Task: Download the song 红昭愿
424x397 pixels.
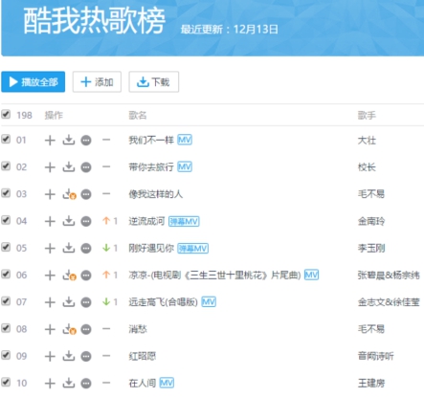Action: click(69, 356)
